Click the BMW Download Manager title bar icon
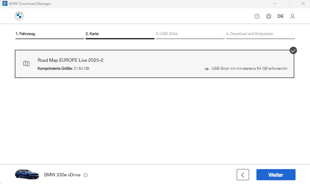The width and height of the screenshot is (310, 184). click(5, 4)
